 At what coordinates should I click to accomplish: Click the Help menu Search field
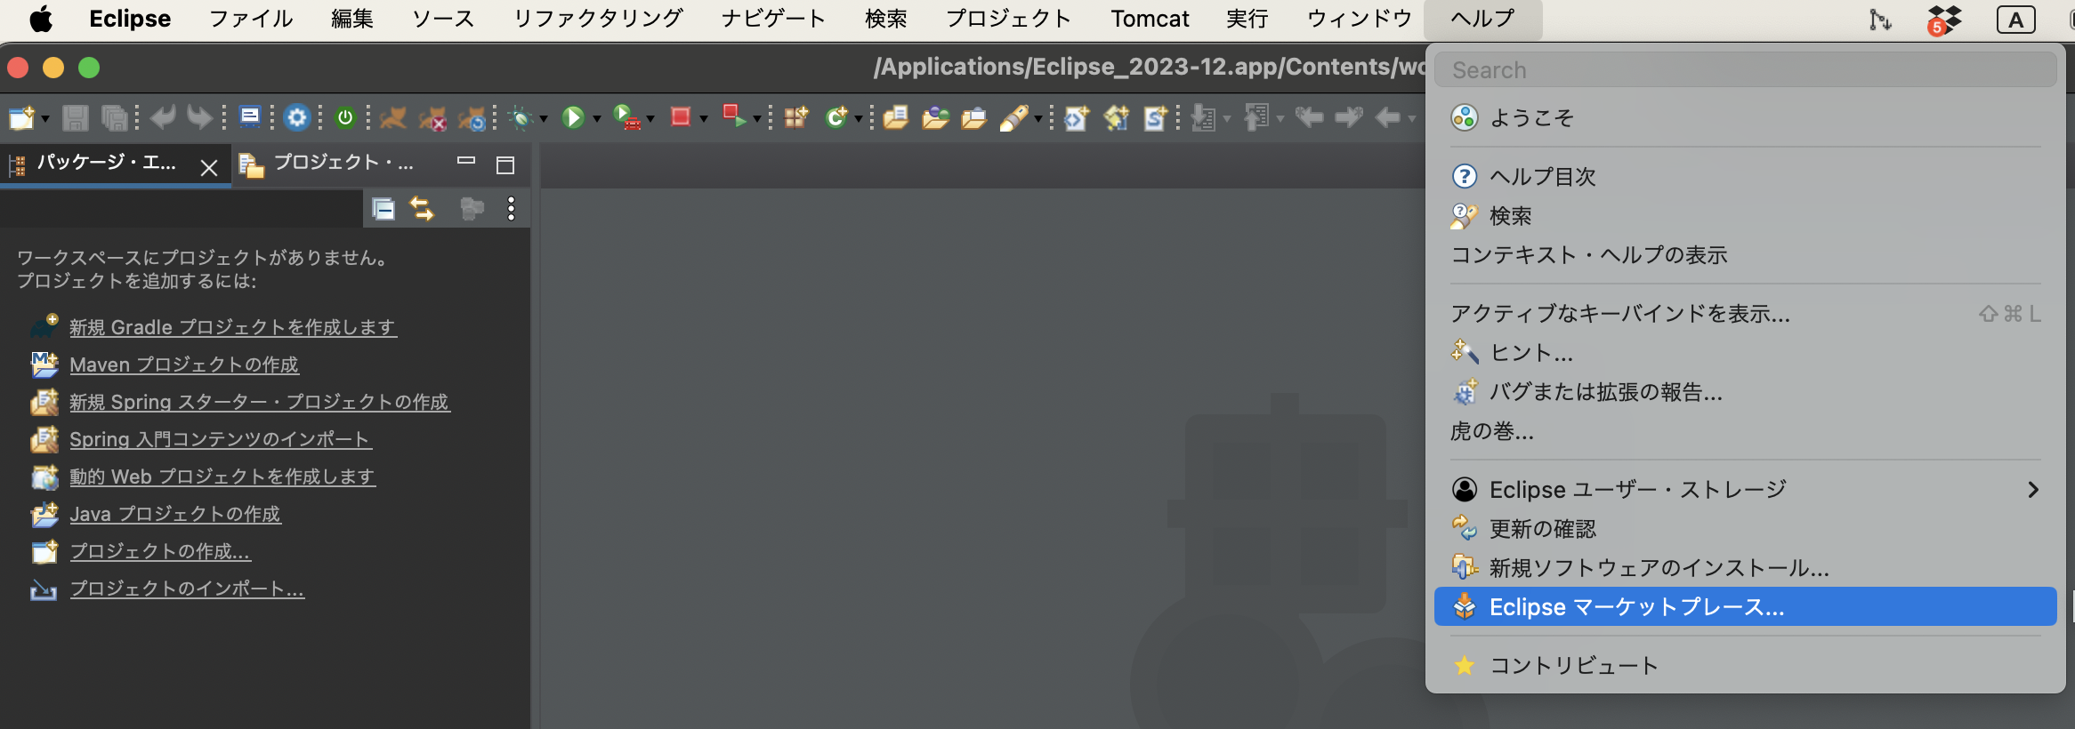pos(1745,69)
